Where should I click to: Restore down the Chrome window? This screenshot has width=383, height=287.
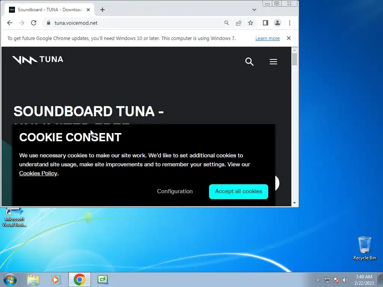[x=277, y=3]
